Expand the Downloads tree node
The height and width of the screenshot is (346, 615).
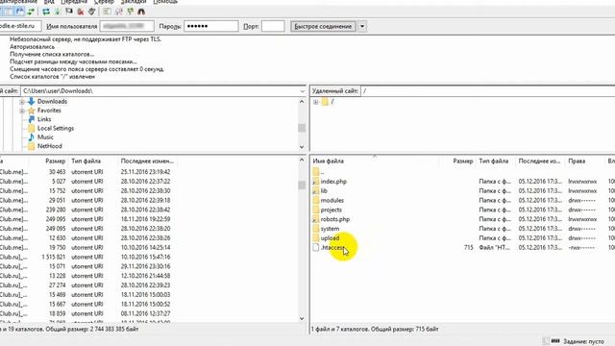(x=22, y=102)
